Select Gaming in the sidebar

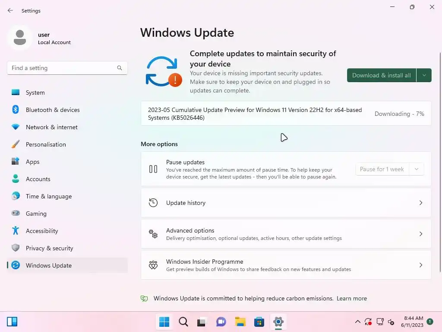pyautogui.click(x=67, y=213)
